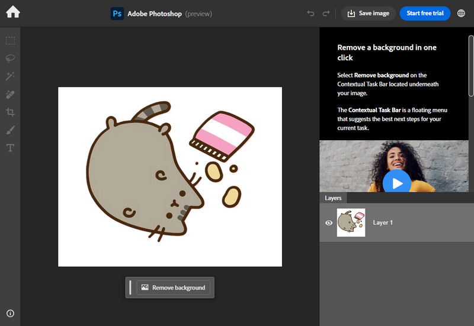Select the Layer 1 thumbnail
The height and width of the screenshot is (326, 474).
coord(351,222)
